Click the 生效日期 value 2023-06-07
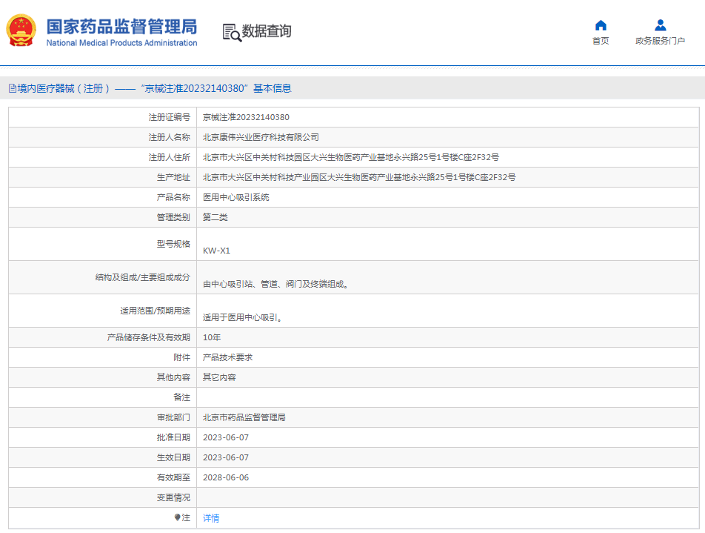This screenshot has width=705, height=533. point(226,457)
